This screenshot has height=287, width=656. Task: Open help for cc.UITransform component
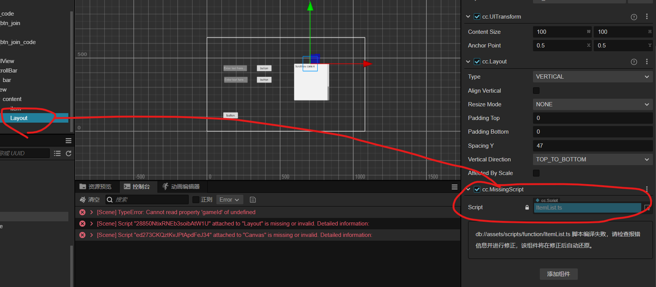click(634, 17)
